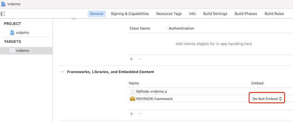
Task: Click the Class Name column header
Action: click(140, 28)
